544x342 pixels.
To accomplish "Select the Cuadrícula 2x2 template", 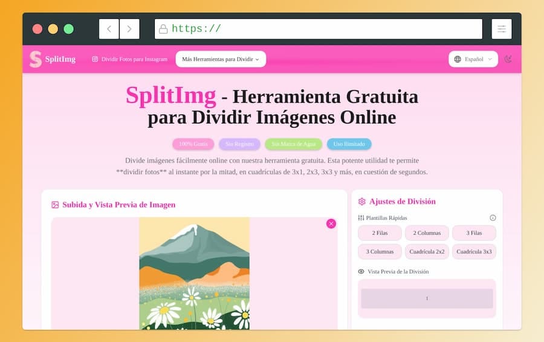I will pos(427,252).
